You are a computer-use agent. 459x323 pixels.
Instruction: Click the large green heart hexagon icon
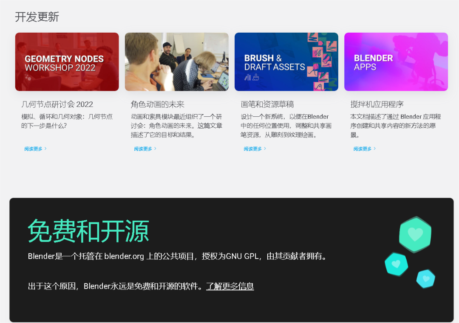tap(415, 234)
